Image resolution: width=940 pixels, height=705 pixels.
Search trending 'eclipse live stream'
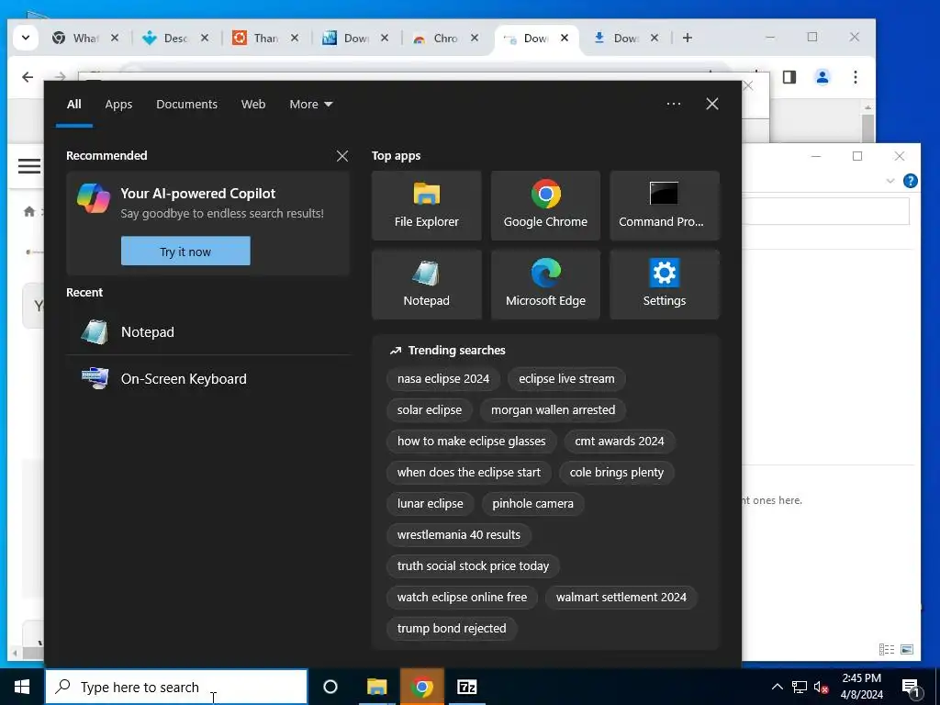point(566,379)
